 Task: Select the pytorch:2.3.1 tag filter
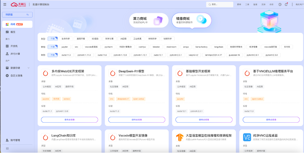[x=176, y=55]
